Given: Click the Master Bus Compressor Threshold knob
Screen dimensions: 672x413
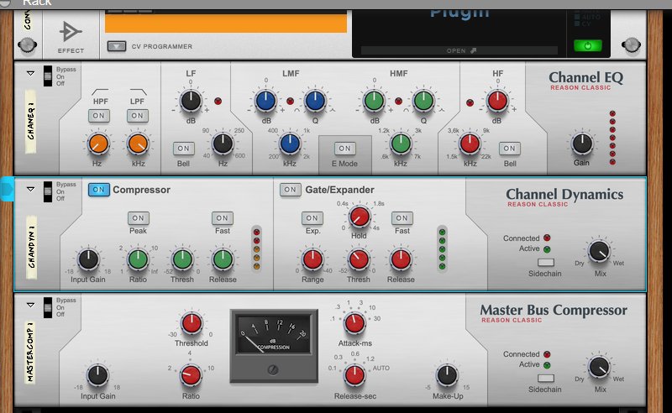Looking at the screenshot, I should pyautogui.click(x=192, y=323).
